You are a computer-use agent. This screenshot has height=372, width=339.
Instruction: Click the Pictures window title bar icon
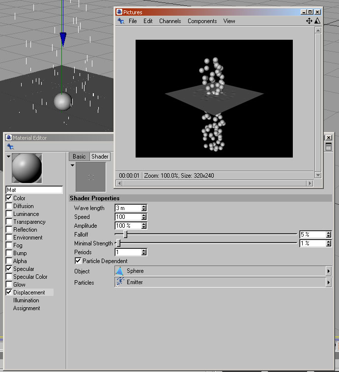[x=119, y=12]
